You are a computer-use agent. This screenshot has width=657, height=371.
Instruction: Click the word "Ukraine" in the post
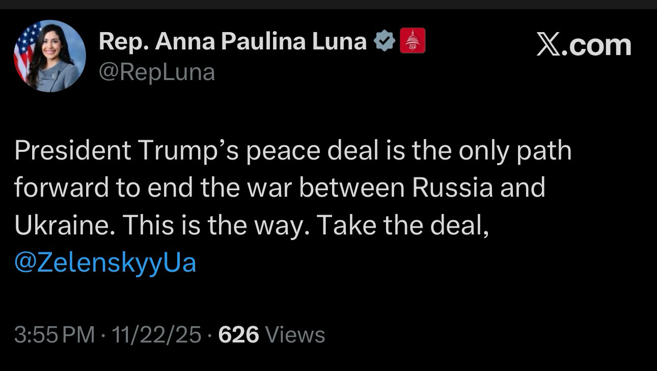[x=61, y=225]
